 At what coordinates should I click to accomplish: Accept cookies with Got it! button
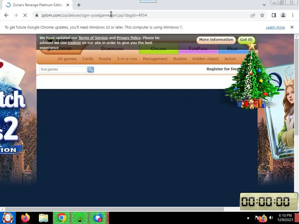(246, 40)
